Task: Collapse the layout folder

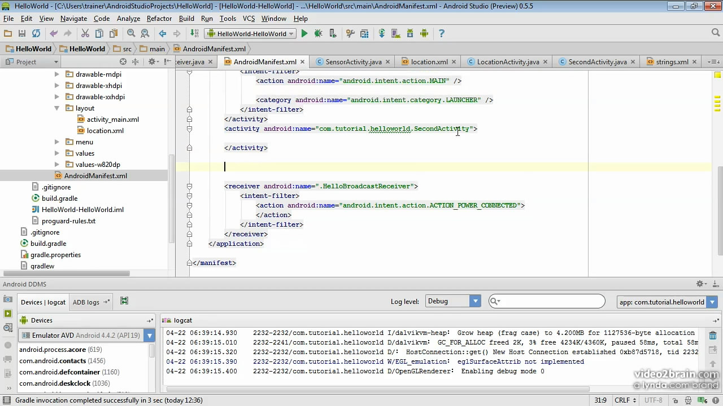Action: point(56,108)
